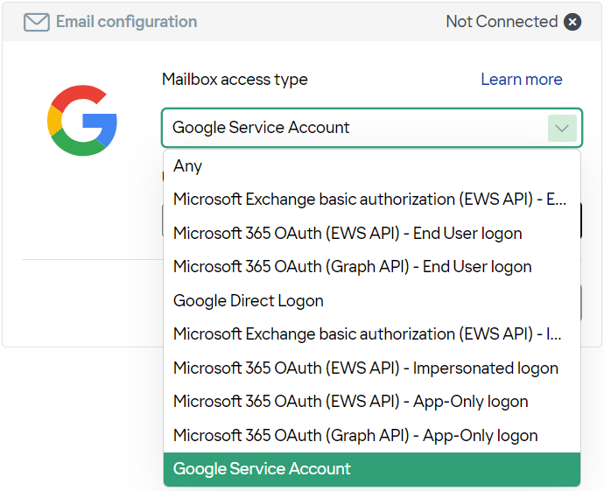Click the Mailbox access type label
The width and height of the screenshot is (604, 491).
235,80
